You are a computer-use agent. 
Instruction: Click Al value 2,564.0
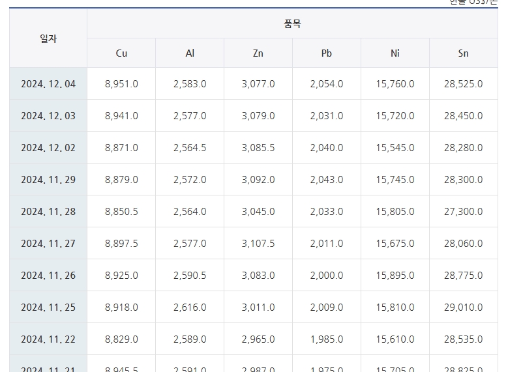tap(190, 212)
